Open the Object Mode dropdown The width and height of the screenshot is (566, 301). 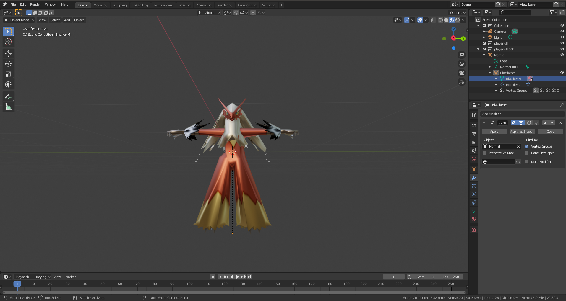click(x=19, y=20)
